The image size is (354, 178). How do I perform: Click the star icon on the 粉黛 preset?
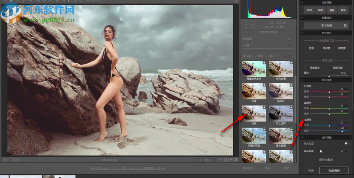(x=264, y=108)
